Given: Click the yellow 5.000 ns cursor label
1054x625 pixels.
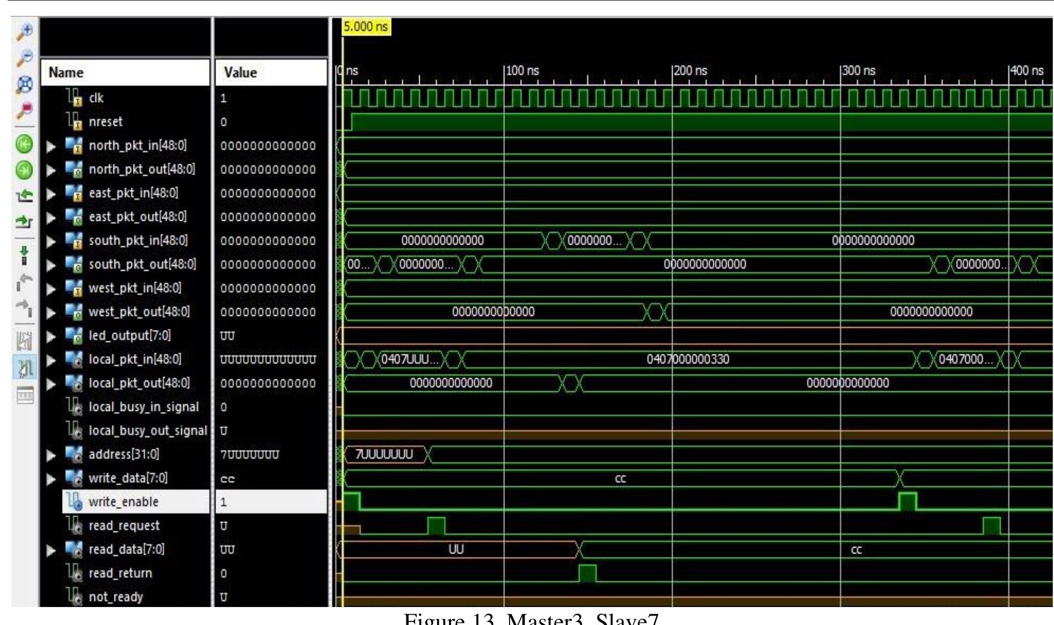Looking at the screenshot, I should pos(366,27).
